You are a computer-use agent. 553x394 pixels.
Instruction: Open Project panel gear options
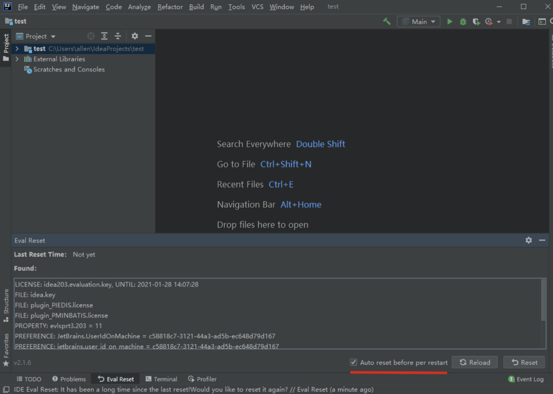click(135, 36)
